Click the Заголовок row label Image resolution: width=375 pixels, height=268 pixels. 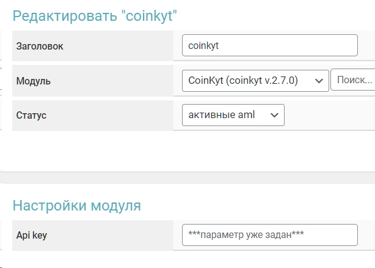click(x=40, y=46)
